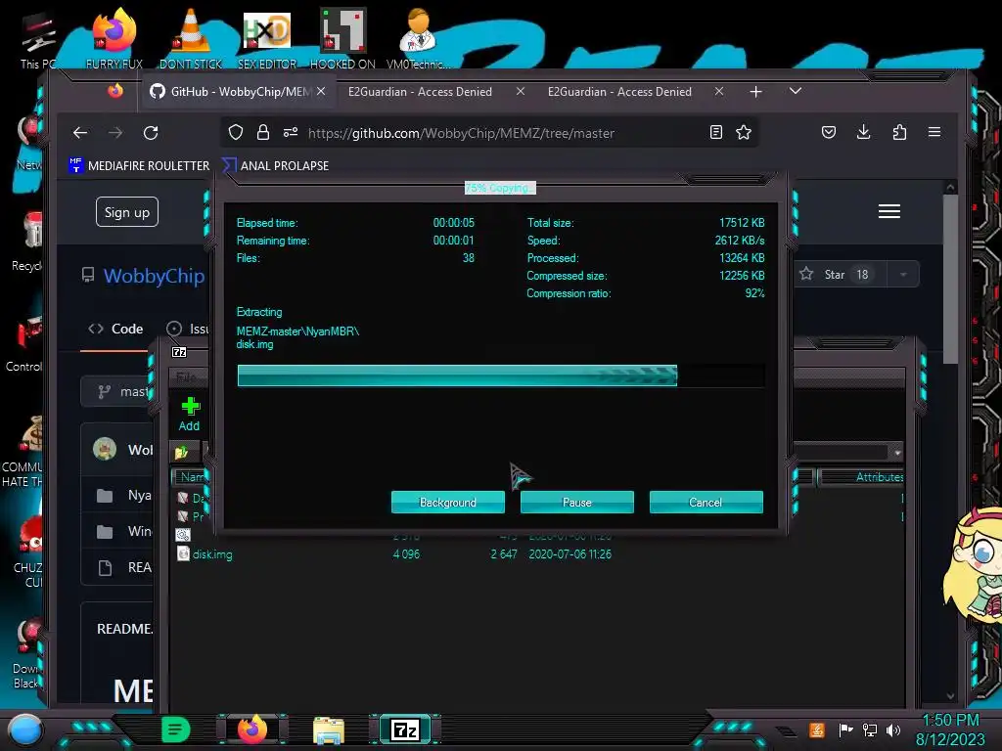Focus the github.com URL field

point(461,133)
